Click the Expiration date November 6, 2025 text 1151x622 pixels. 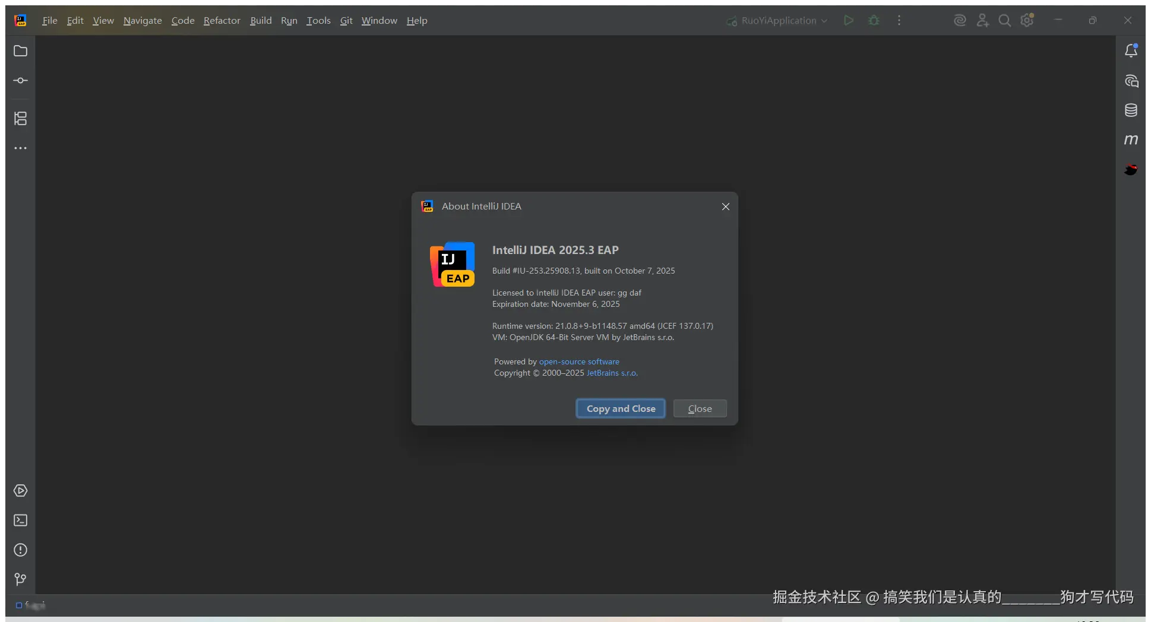[x=556, y=304]
